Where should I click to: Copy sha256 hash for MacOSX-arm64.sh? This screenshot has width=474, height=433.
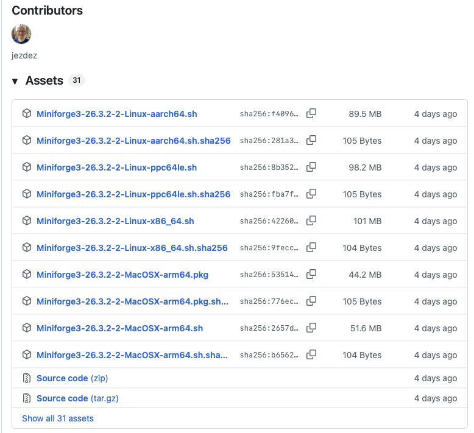(x=311, y=328)
